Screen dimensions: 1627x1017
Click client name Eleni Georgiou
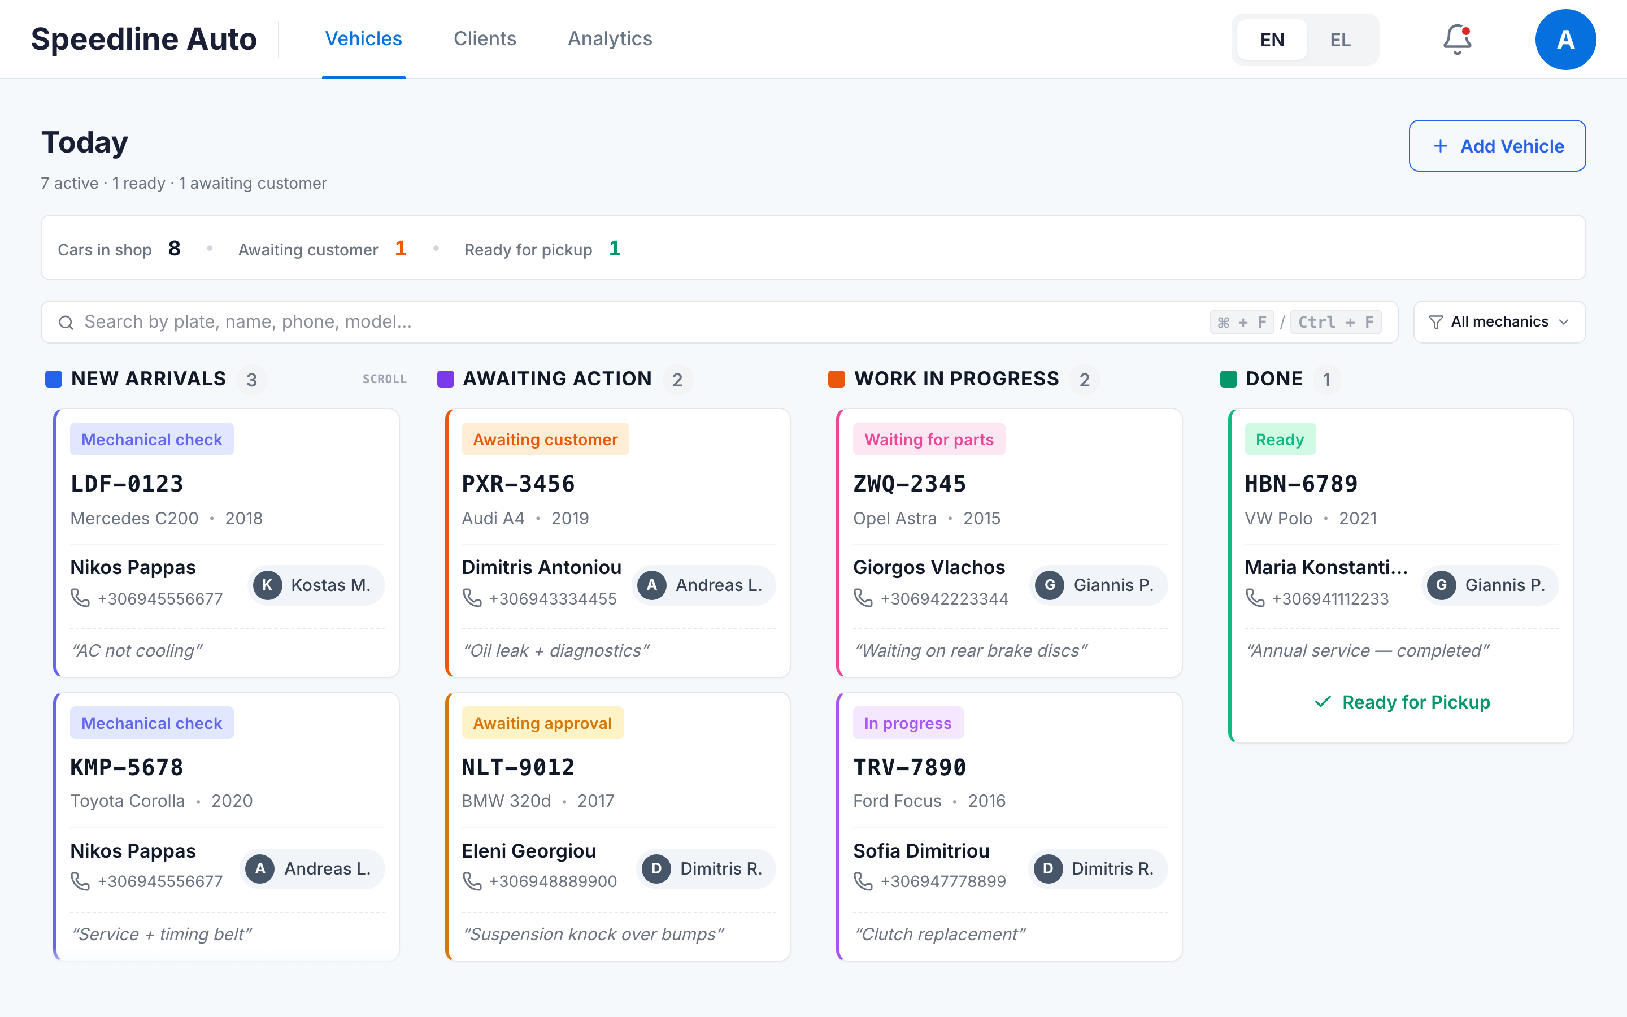tap(528, 851)
